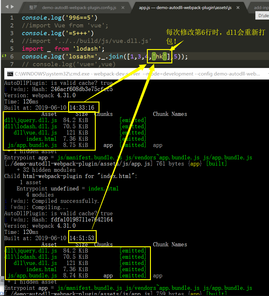Image resolution: width=269 pixels, height=296 pixels.
Task: Click the 'Compiling...' message
Action: 50,207
